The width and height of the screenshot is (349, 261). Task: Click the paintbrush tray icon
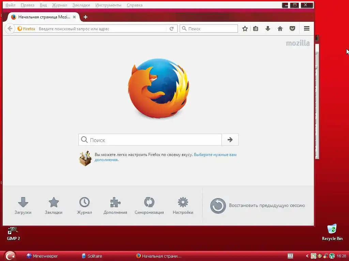coord(326,256)
